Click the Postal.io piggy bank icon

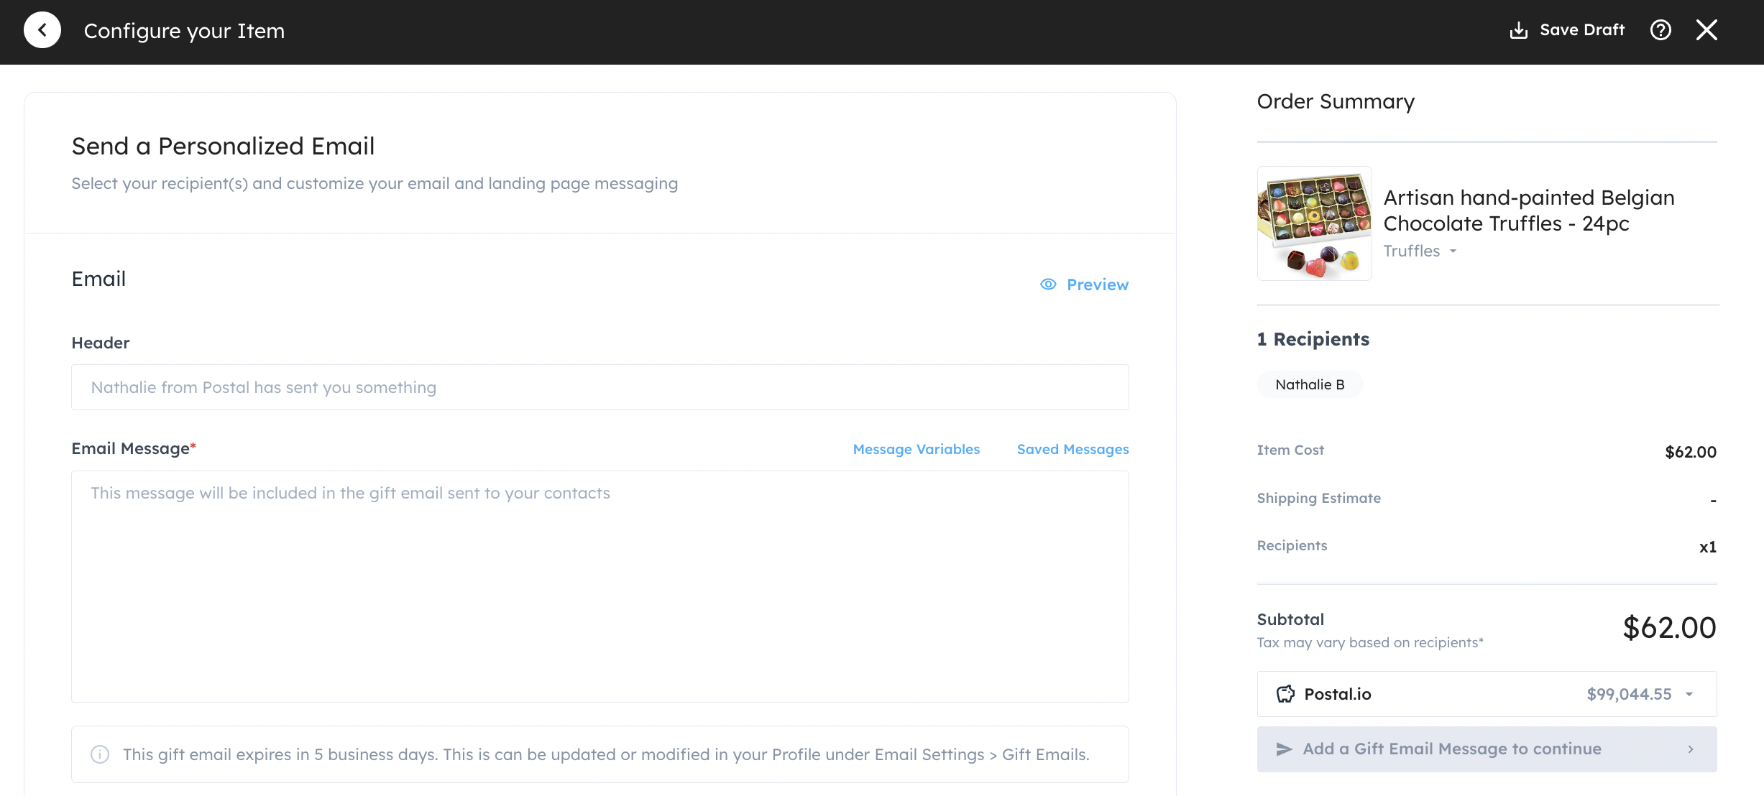[1285, 694]
